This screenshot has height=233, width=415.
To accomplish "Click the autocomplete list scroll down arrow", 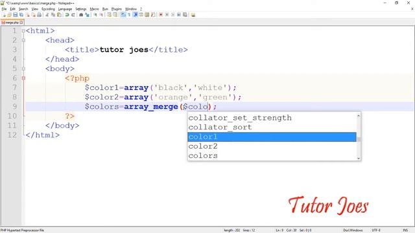I will point(359,158).
